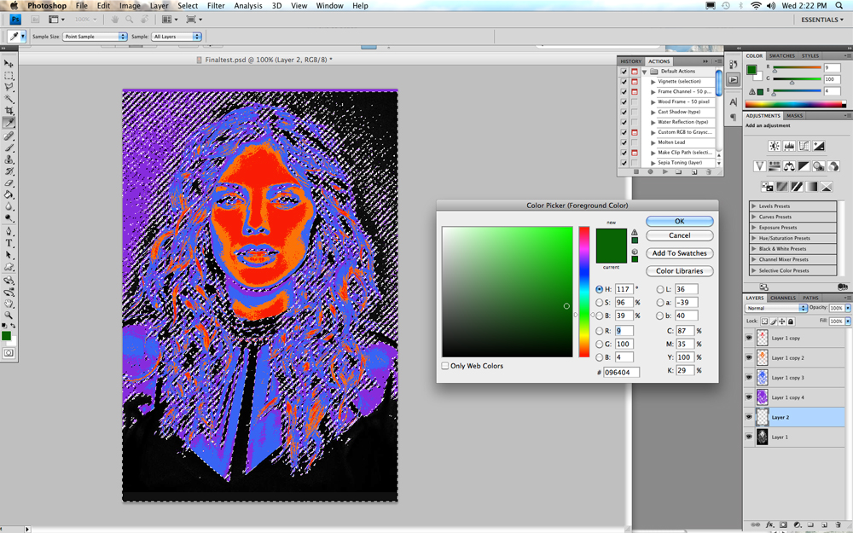Add a Photo Filter adjustment
The width and height of the screenshot is (853, 533).
point(818,166)
